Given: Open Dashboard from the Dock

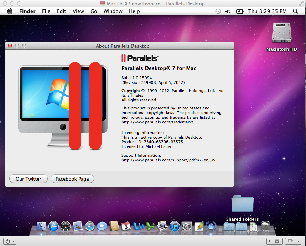Looking at the screenshot, I should 66,226.
